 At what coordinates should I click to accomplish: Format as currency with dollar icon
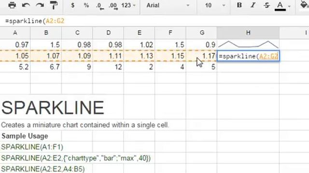[73, 5]
